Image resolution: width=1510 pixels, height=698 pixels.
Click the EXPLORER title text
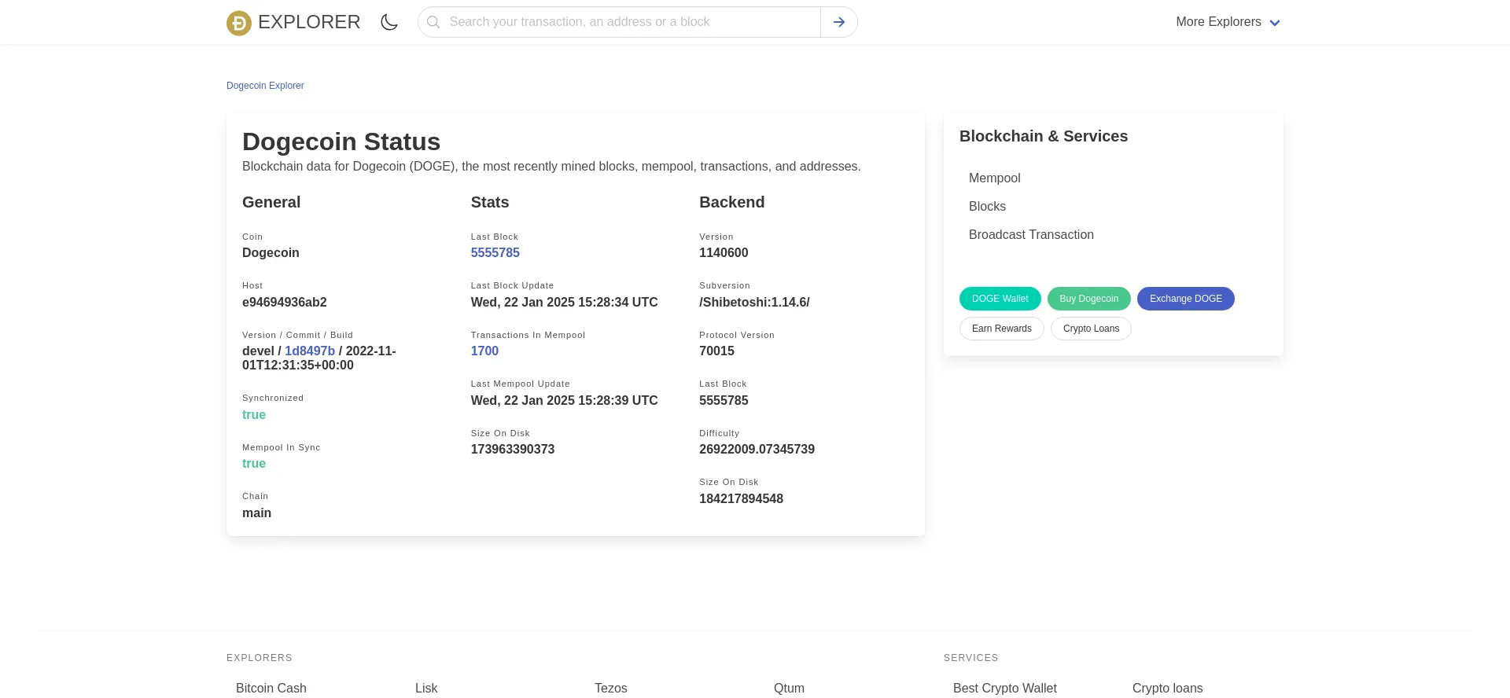click(x=309, y=22)
